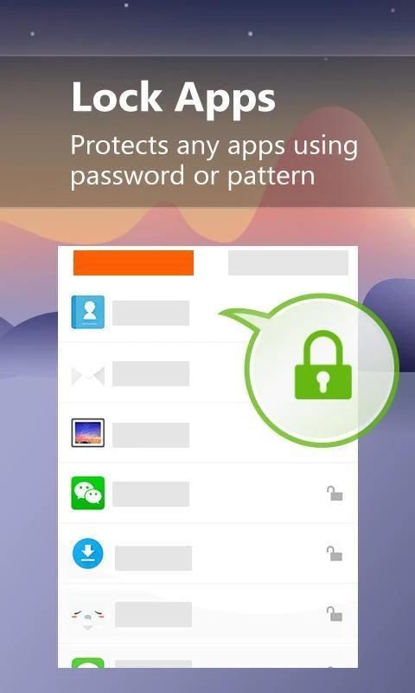Open the Gallery photo frame icon
This screenshot has height=693, width=415.
pyautogui.click(x=88, y=433)
